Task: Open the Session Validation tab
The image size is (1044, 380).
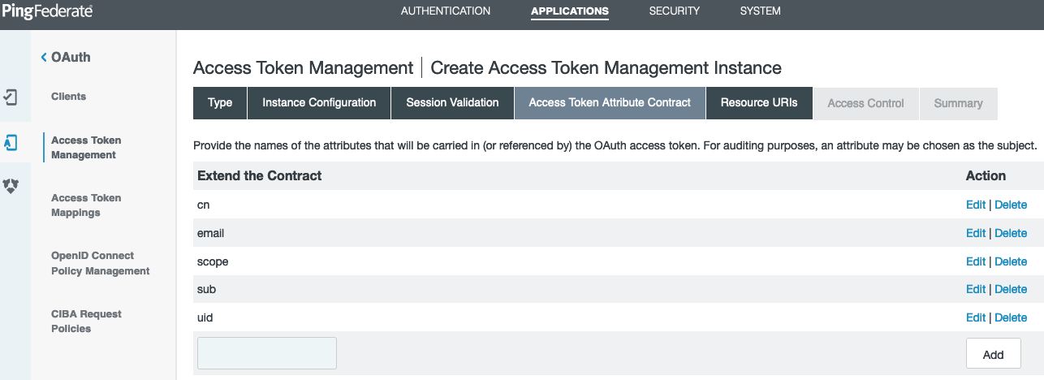Action: pyautogui.click(x=452, y=103)
